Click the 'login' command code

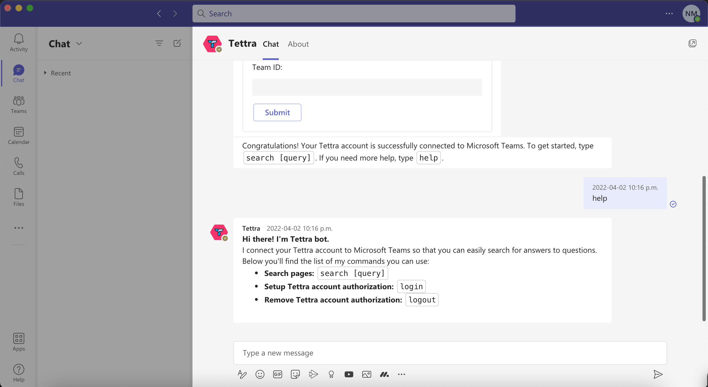[411, 286]
